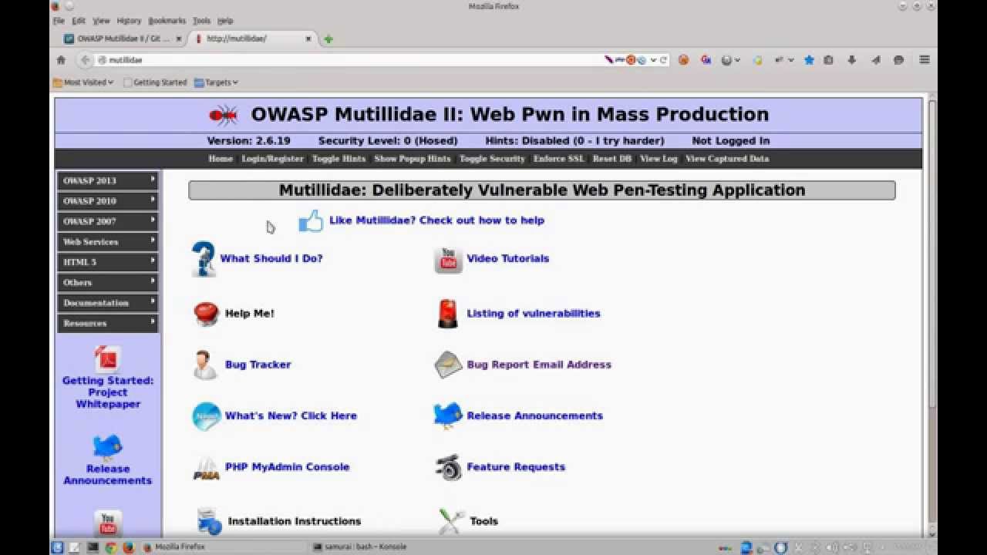Click the question mark What Should I Do icon
The image size is (987, 555).
tap(204, 259)
